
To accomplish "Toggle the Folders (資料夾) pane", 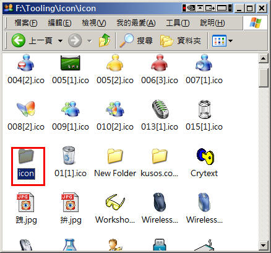I will point(181,40).
